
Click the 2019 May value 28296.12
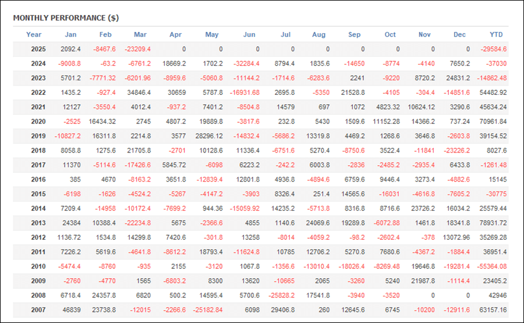pos(209,136)
